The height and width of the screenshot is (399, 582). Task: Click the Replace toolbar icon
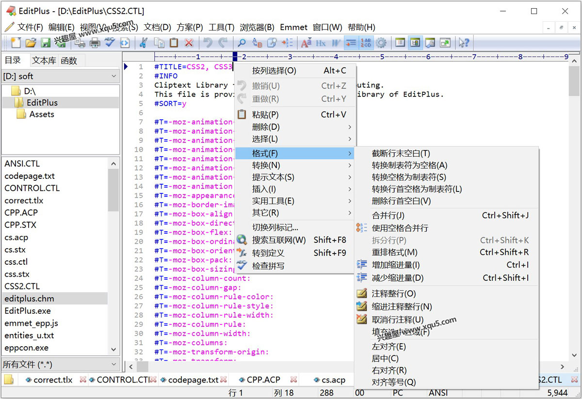point(257,43)
